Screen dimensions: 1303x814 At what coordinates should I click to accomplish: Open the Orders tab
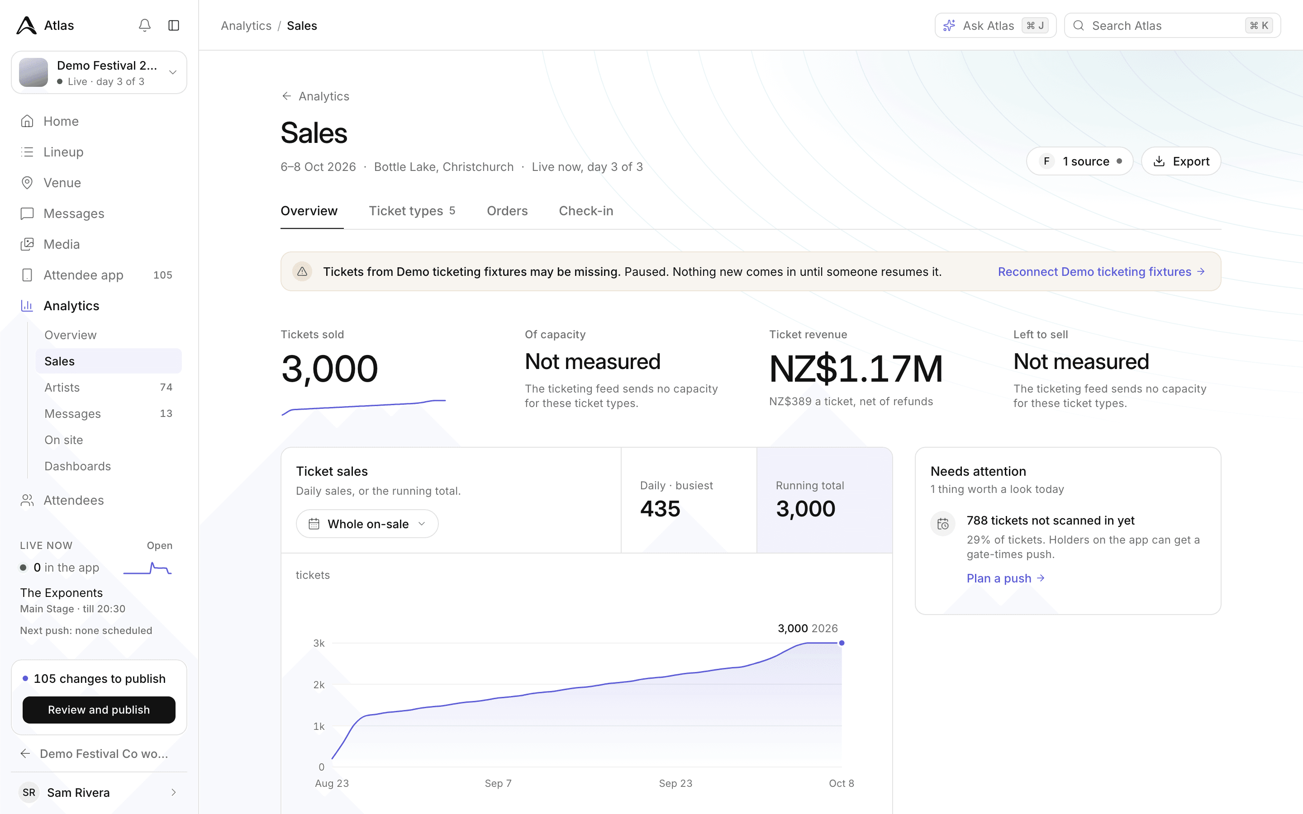tap(507, 210)
